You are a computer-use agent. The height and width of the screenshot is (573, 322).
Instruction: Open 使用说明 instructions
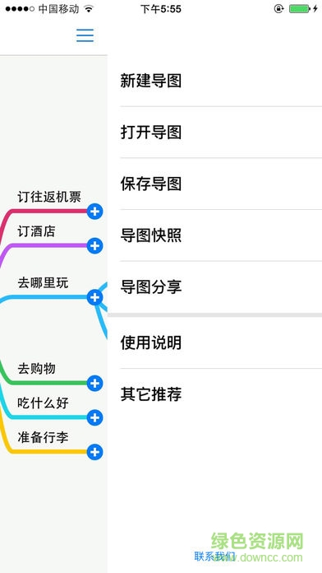pyautogui.click(x=214, y=342)
